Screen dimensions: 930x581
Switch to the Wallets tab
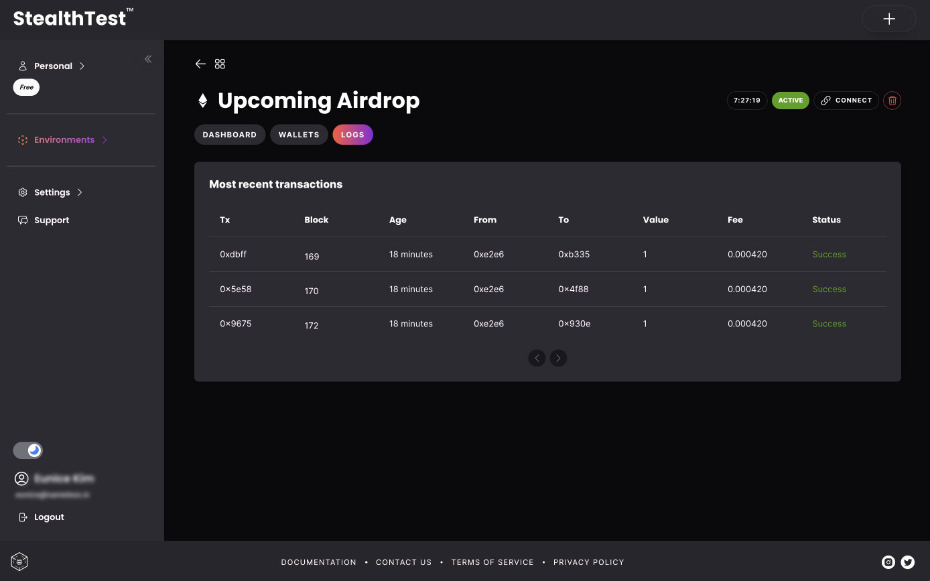click(299, 135)
